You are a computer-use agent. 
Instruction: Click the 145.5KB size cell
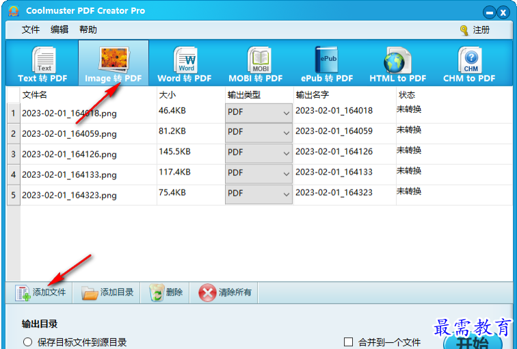pos(175,151)
